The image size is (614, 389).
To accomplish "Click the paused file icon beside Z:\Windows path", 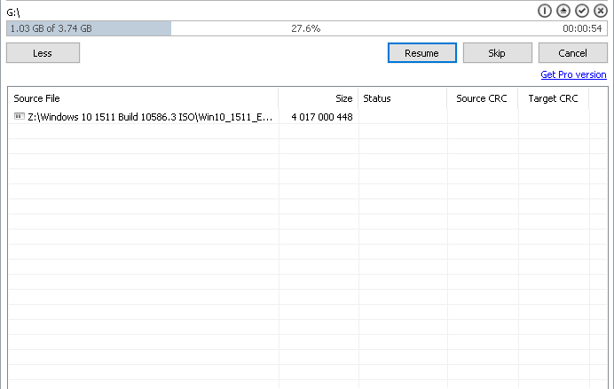I will click(x=20, y=116).
